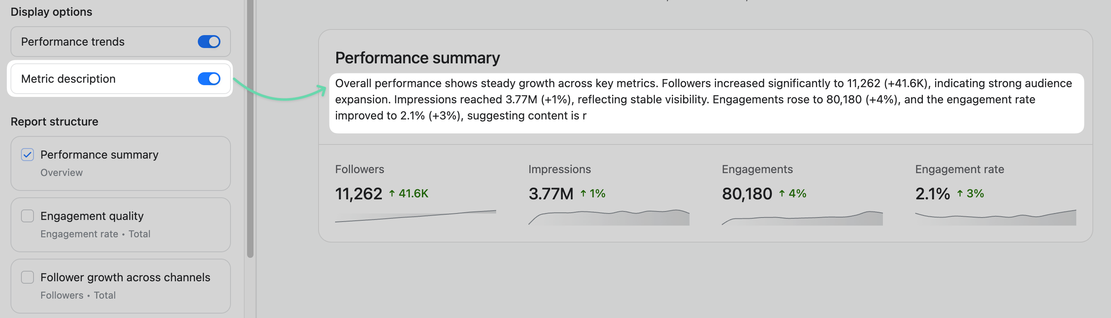Image resolution: width=1111 pixels, height=318 pixels.
Task: Click the Display options header
Action: click(x=50, y=12)
